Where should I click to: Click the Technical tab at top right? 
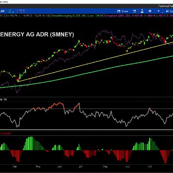166,6
